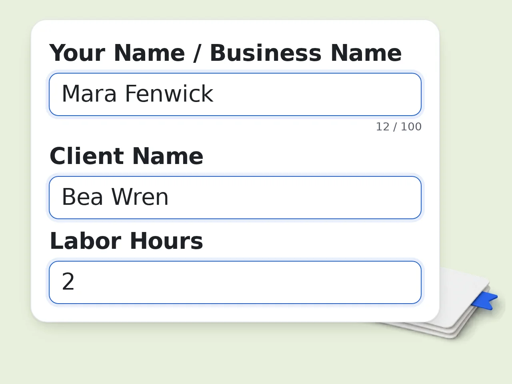512x384 pixels.
Task: Click the "Client Name" label
Action: tap(126, 156)
